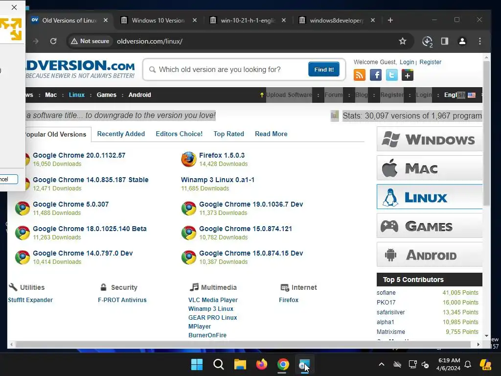The image size is (501, 376).
Task: Launch Firefox from taskbar
Action: (262, 364)
